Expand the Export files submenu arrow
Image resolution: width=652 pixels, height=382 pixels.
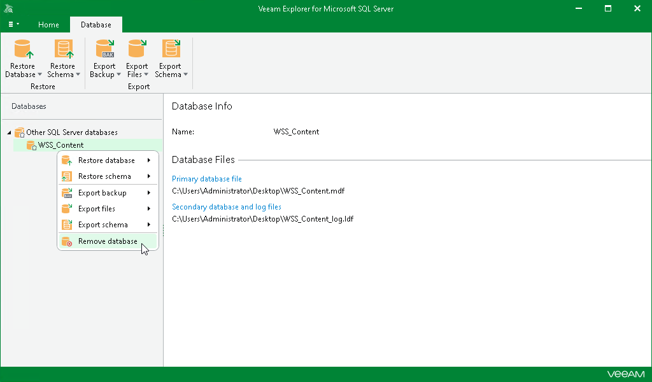pos(149,209)
